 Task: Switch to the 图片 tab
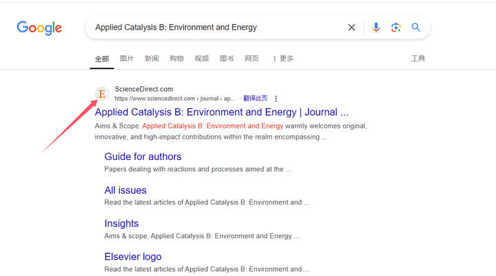tap(127, 59)
